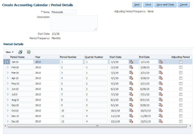Click the Quarter Number column header

coord(94,57)
